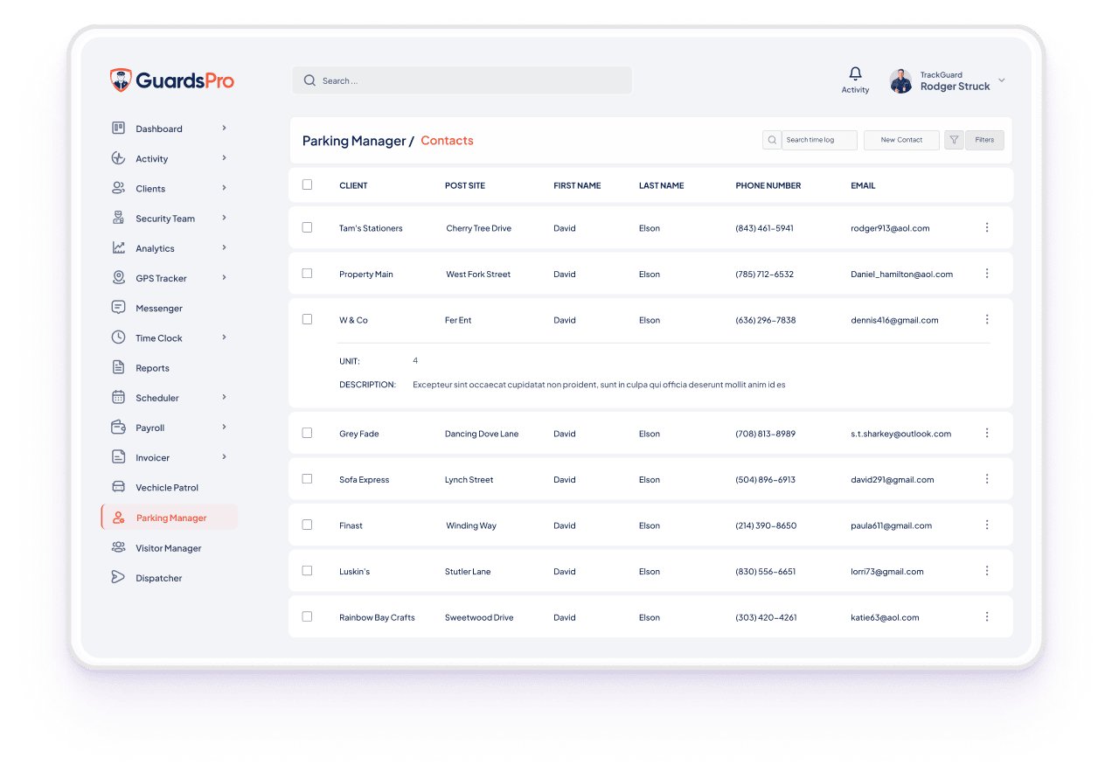The image size is (1112, 779).
Task: Click the Invoicer icon
Action: tap(118, 456)
